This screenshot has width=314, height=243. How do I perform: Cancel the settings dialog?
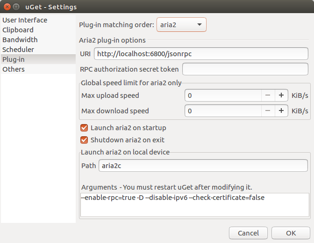(248, 233)
